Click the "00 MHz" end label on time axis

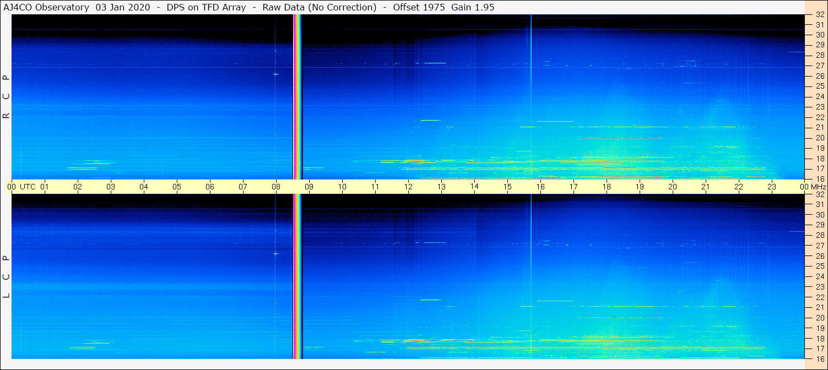click(x=813, y=187)
